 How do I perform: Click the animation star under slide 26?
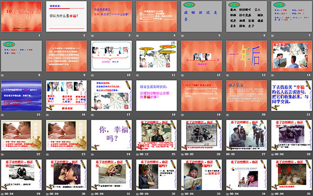(183, 154)
